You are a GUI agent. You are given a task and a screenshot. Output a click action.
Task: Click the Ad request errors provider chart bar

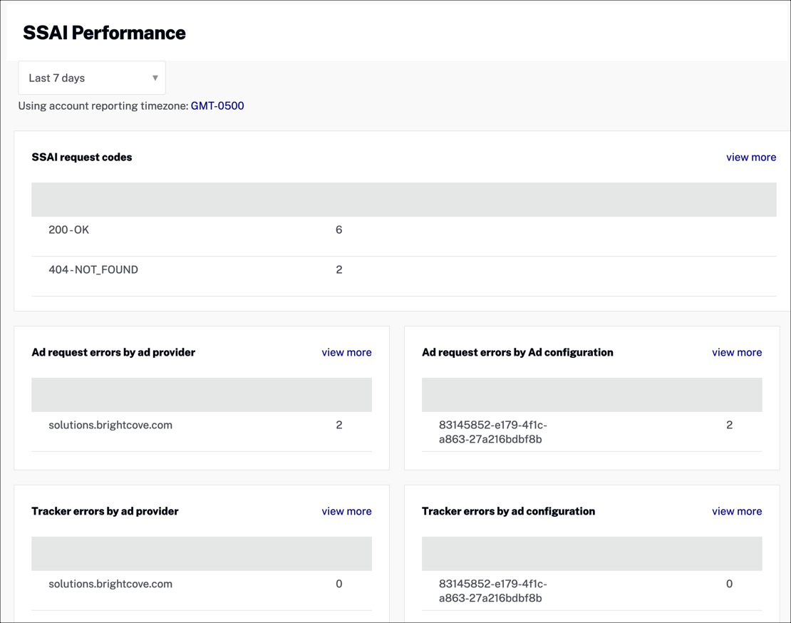click(200, 394)
